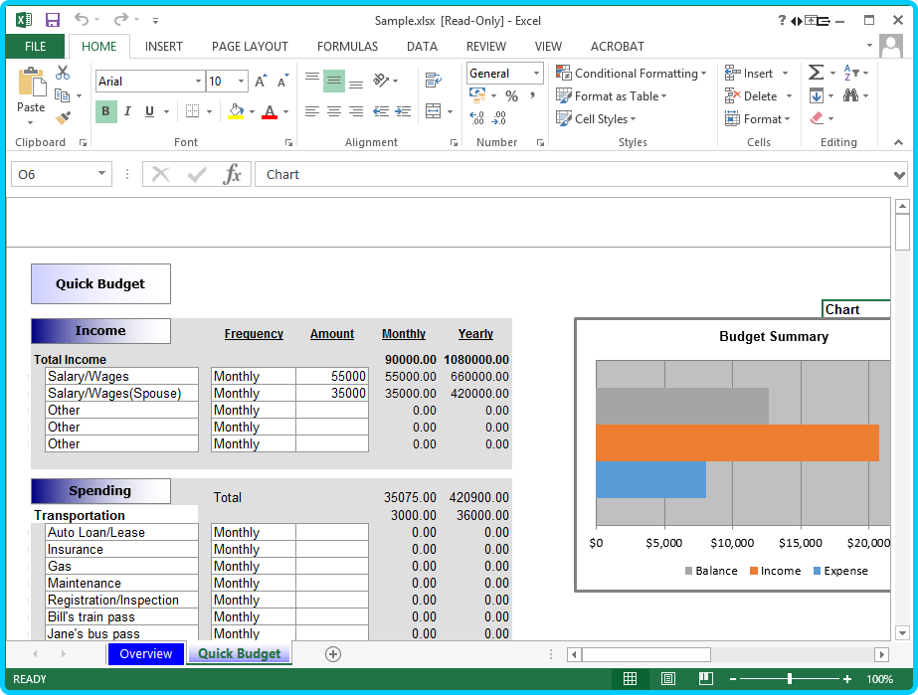Image resolution: width=918 pixels, height=695 pixels.
Task: Click Decrease Decimal icon
Action: [x=499, y=118]
